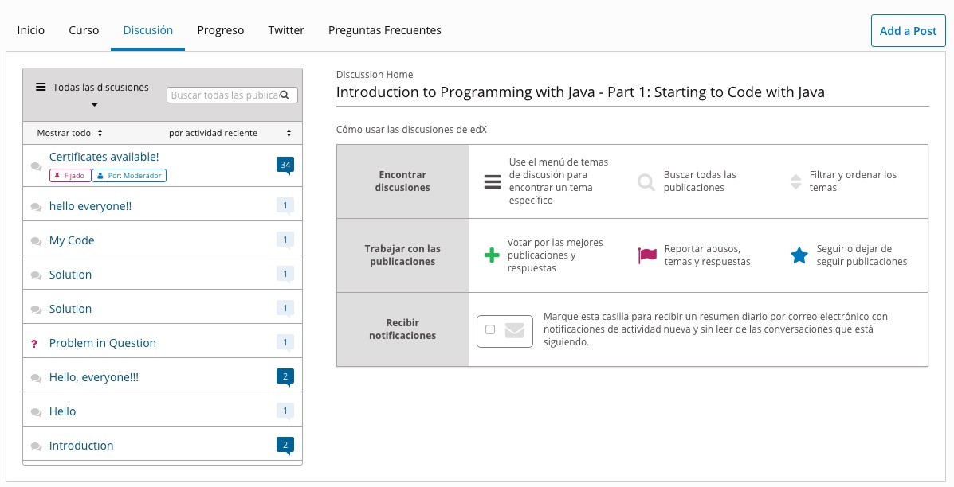Click the red flag report icon

647,255
